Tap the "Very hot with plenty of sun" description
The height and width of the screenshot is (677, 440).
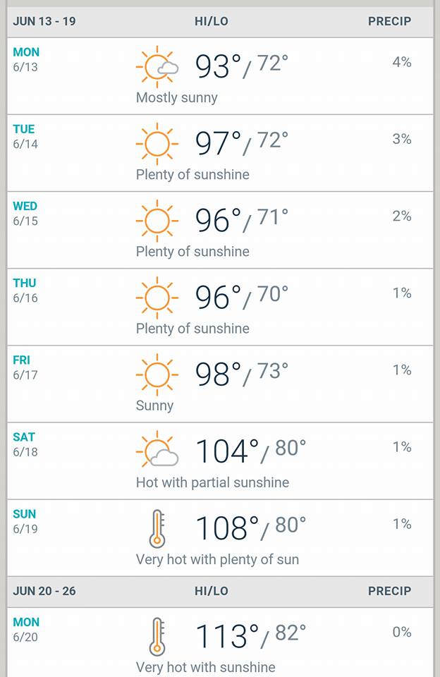coord(217,559)
